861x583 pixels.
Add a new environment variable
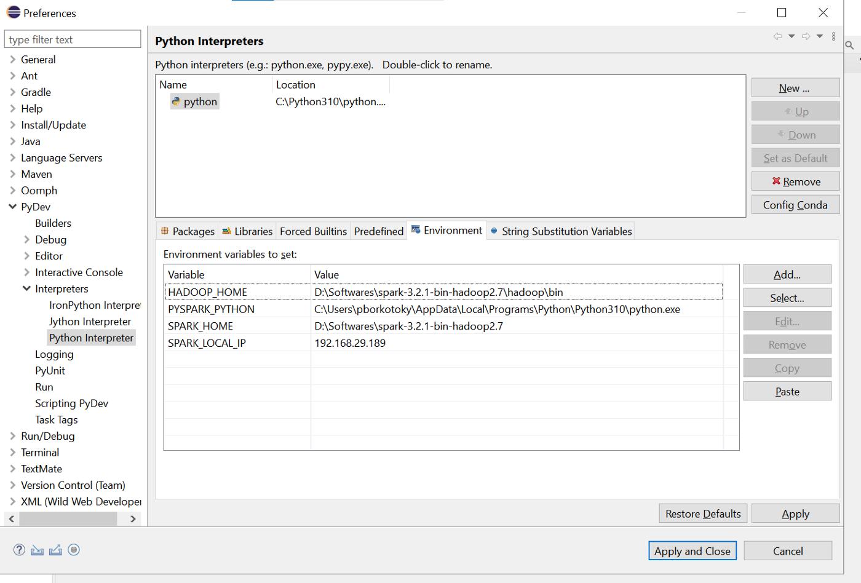pos(787,274)
